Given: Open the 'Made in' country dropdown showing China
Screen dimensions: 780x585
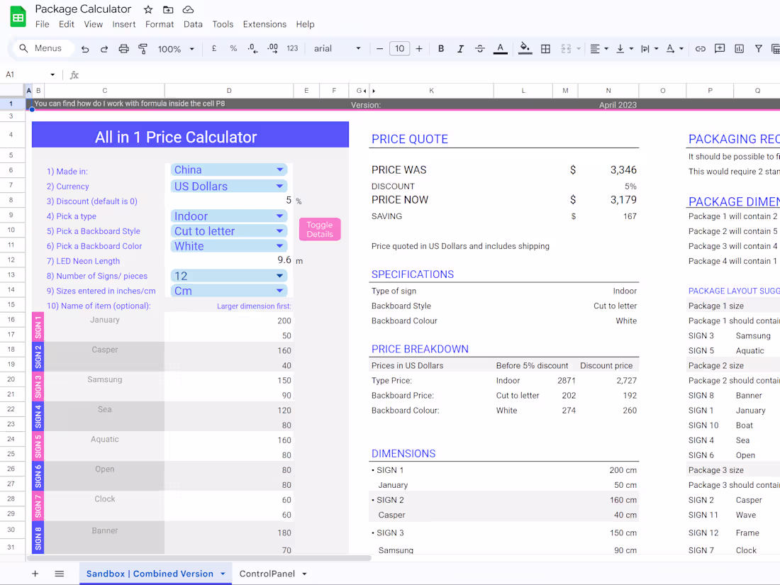Looking at the screenshot, I should click(227, 169).
